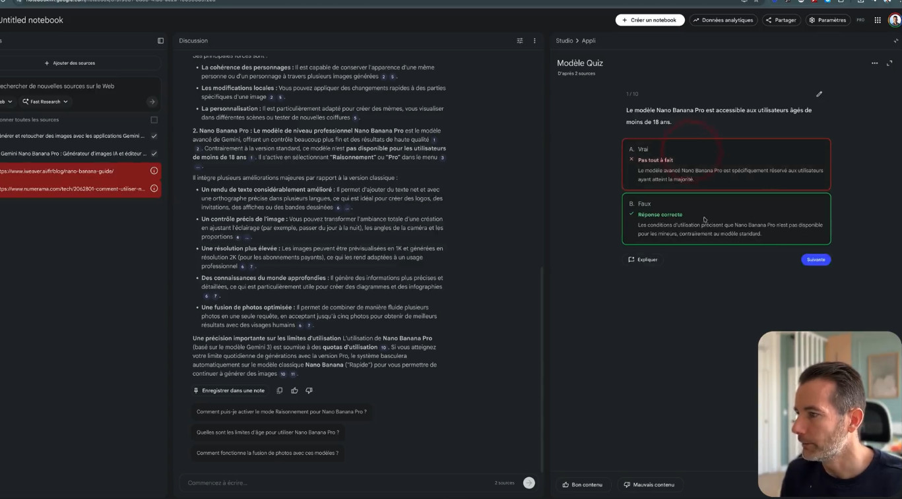Uncheck the Gemini applications source checkbox
The height and width of the screenshot is (499, 902).
[x=154, y=136]
